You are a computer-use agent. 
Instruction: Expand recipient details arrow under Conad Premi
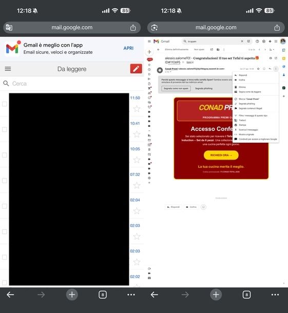pyautogui.click(x=170, y=72)
